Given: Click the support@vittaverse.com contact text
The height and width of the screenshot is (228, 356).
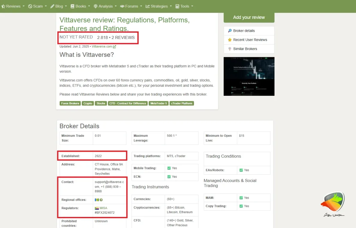Looking at the screenshot, I should click(109, 184).
